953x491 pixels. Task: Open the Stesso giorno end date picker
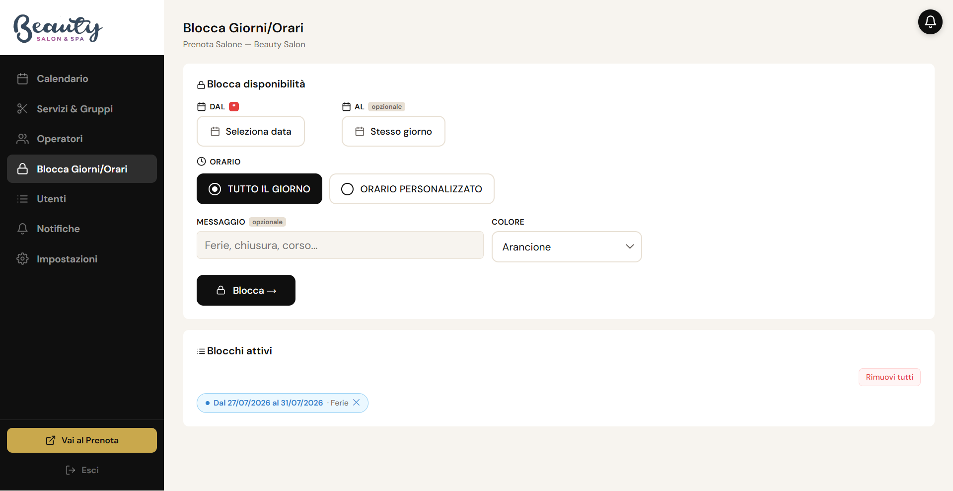(393, 131)
